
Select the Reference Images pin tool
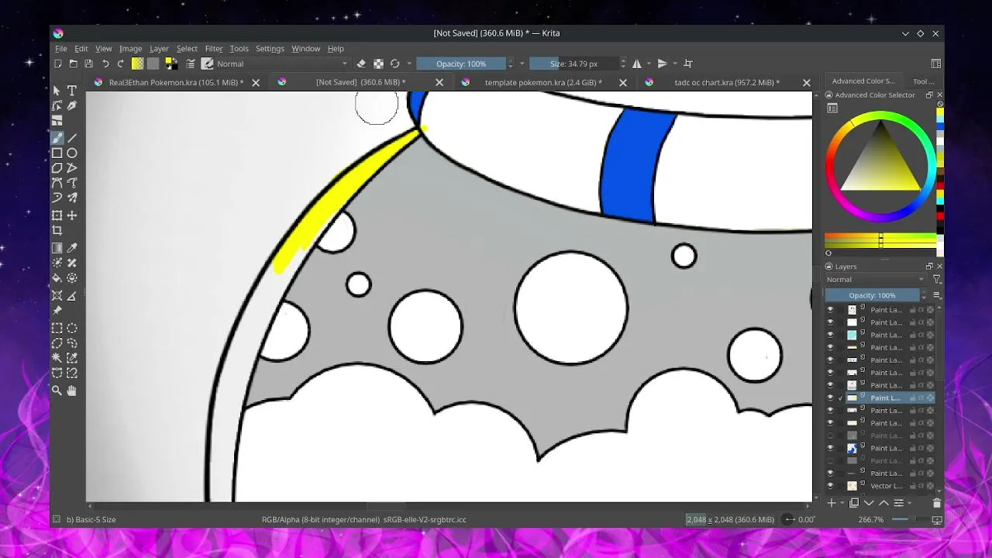57,311
